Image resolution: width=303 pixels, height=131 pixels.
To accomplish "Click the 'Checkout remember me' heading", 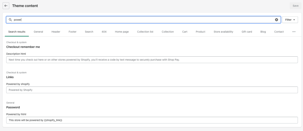I will coord(23,47).
